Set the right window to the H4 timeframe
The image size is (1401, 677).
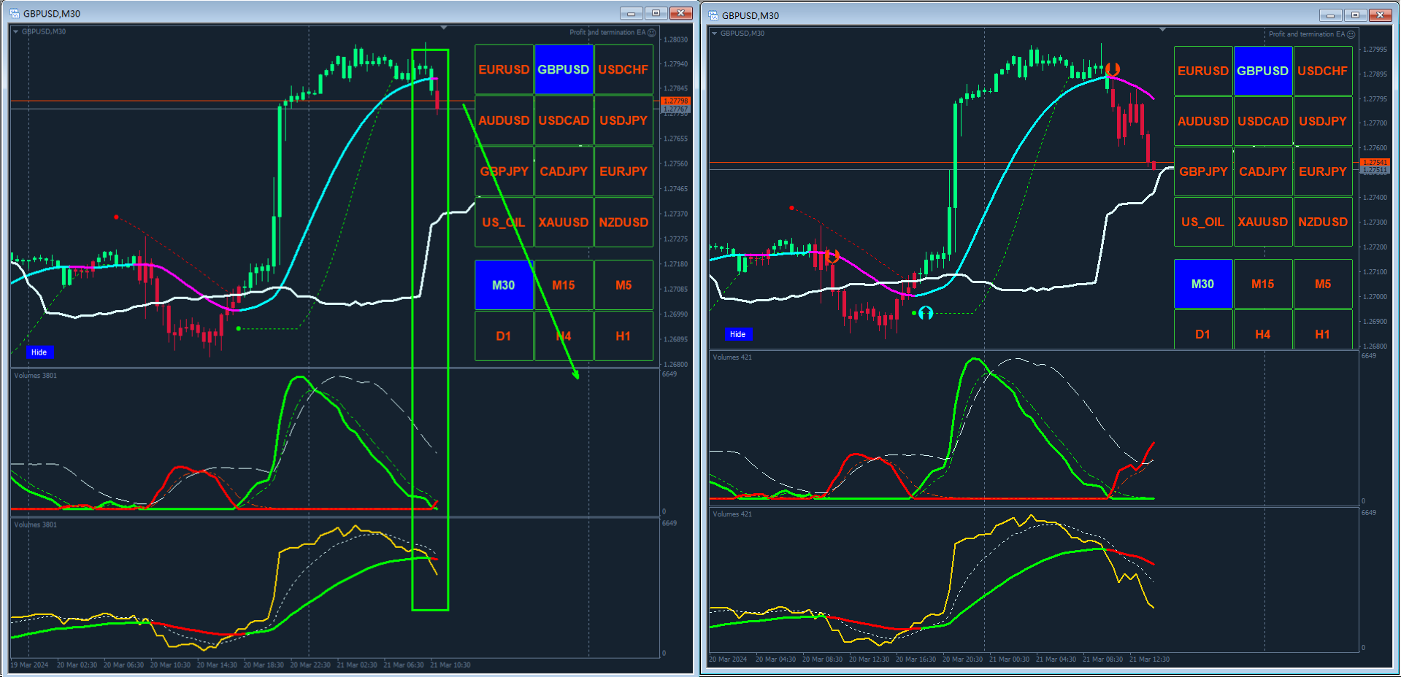1263,330
